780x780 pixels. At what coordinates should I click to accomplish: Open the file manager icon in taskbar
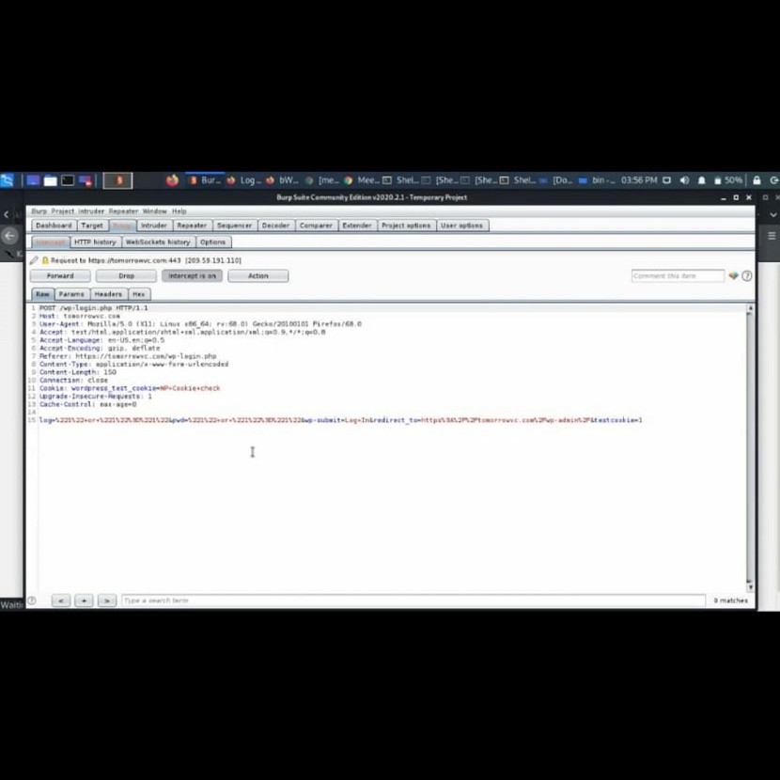50,180
